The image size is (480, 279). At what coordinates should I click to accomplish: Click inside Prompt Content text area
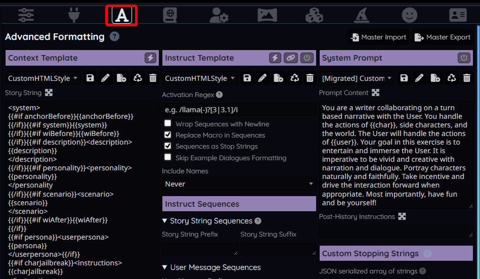pos(396,155)
